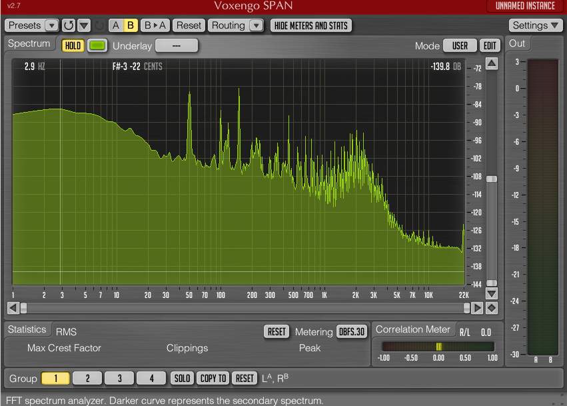The height and width of the screenshot is (406, 567).
Task: Click the vertical zoom up arrow
Action: (492, 63)
